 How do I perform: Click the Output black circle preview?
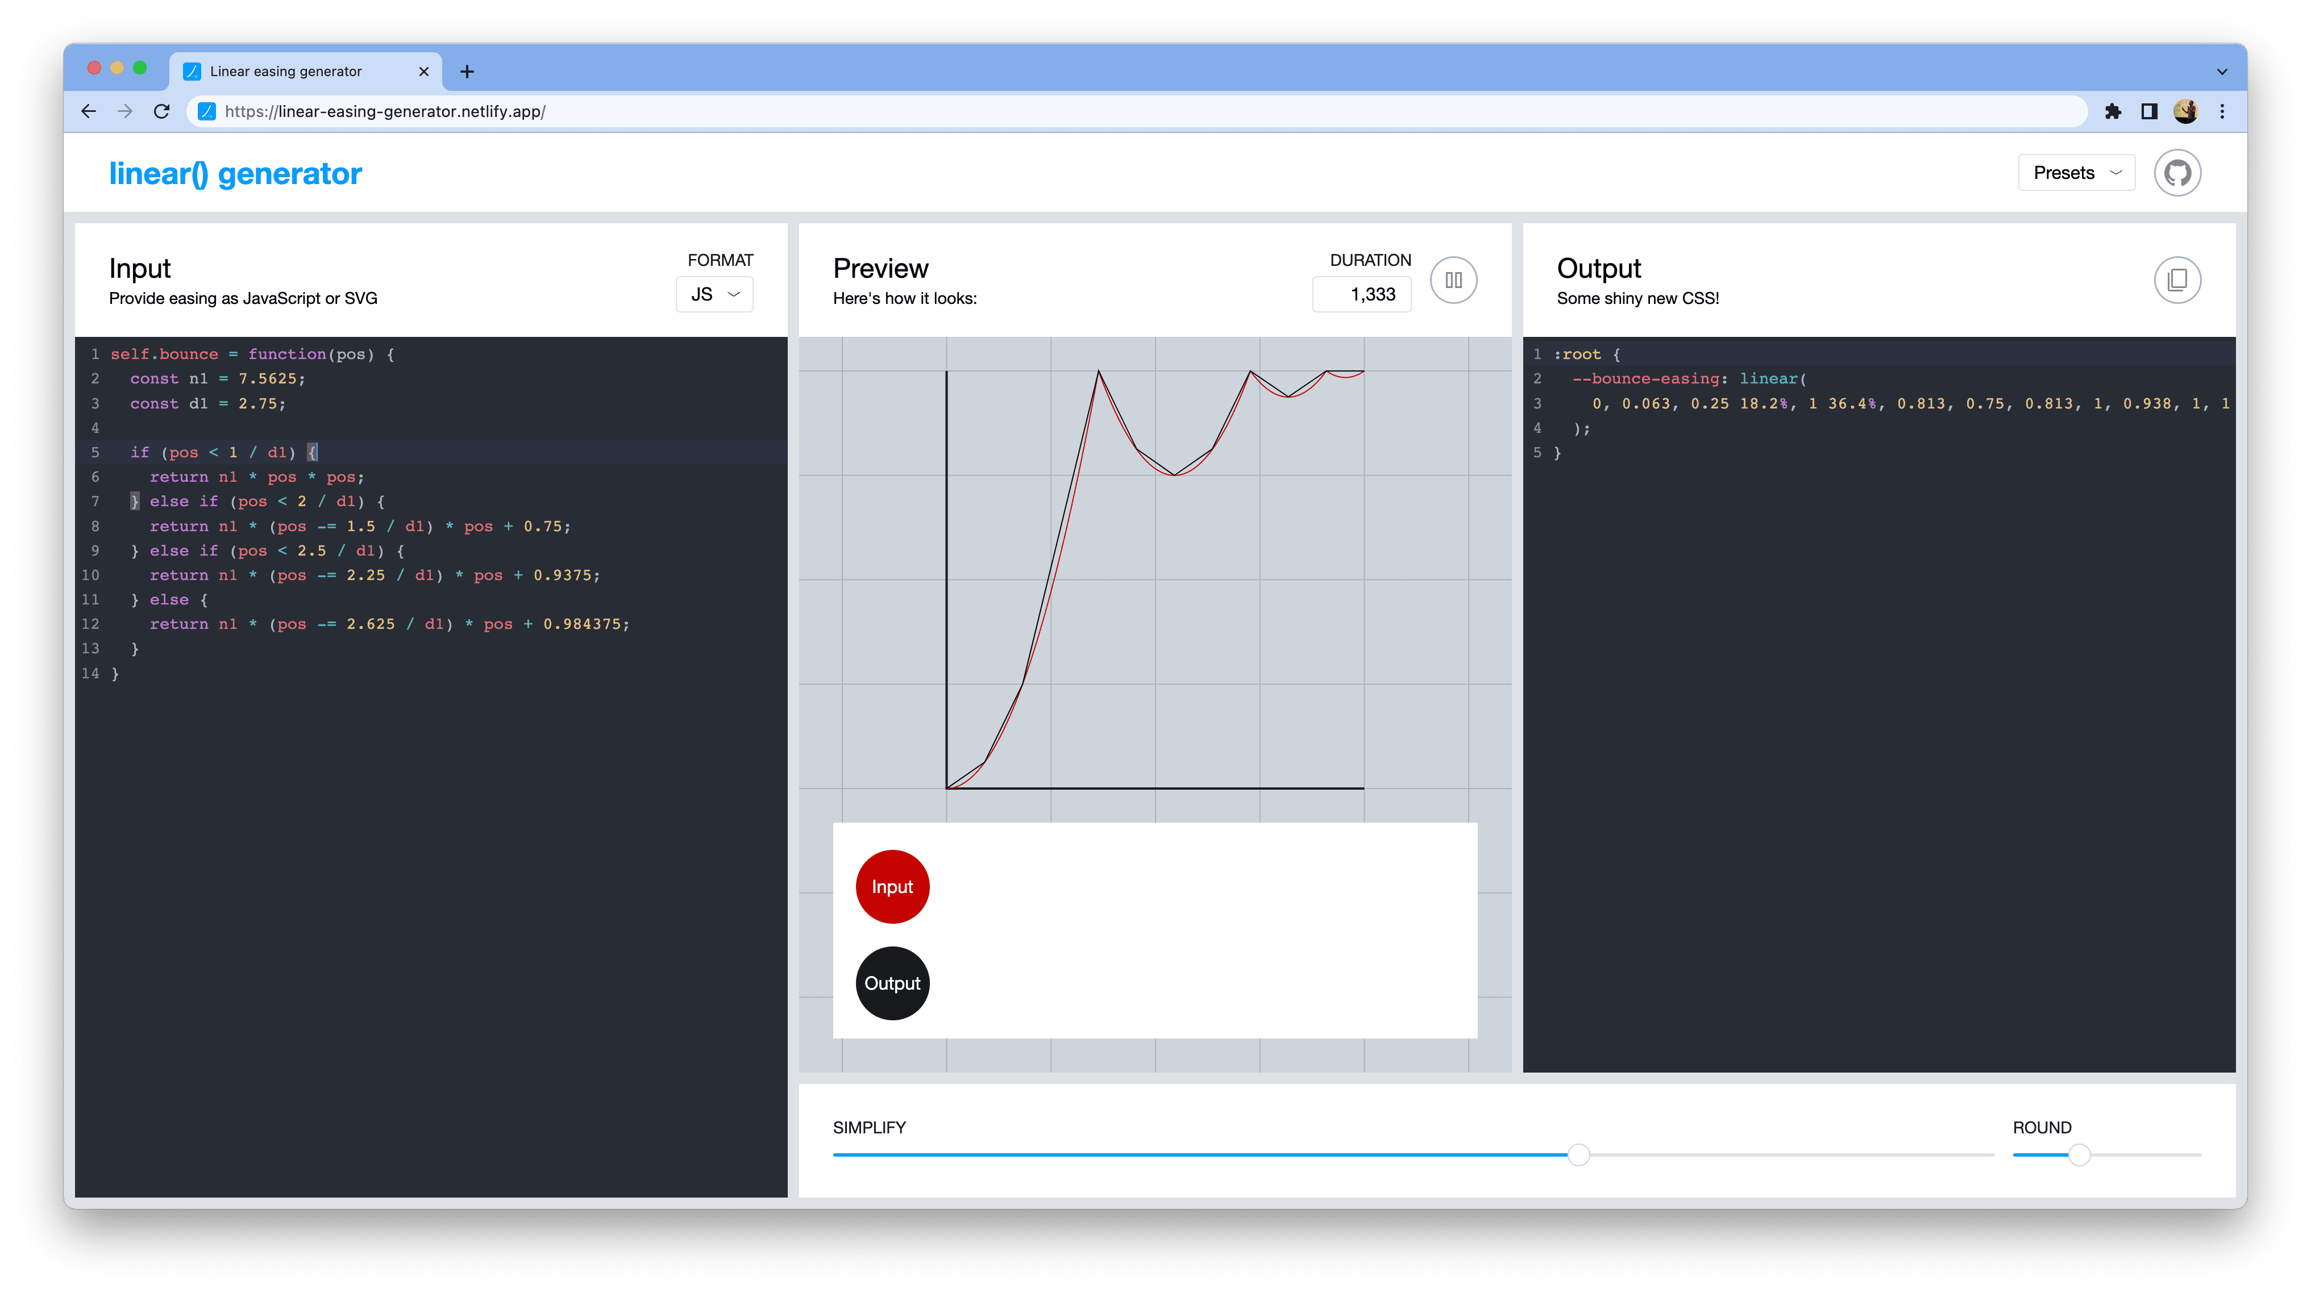pyautogui.click(x=891, y=982)
